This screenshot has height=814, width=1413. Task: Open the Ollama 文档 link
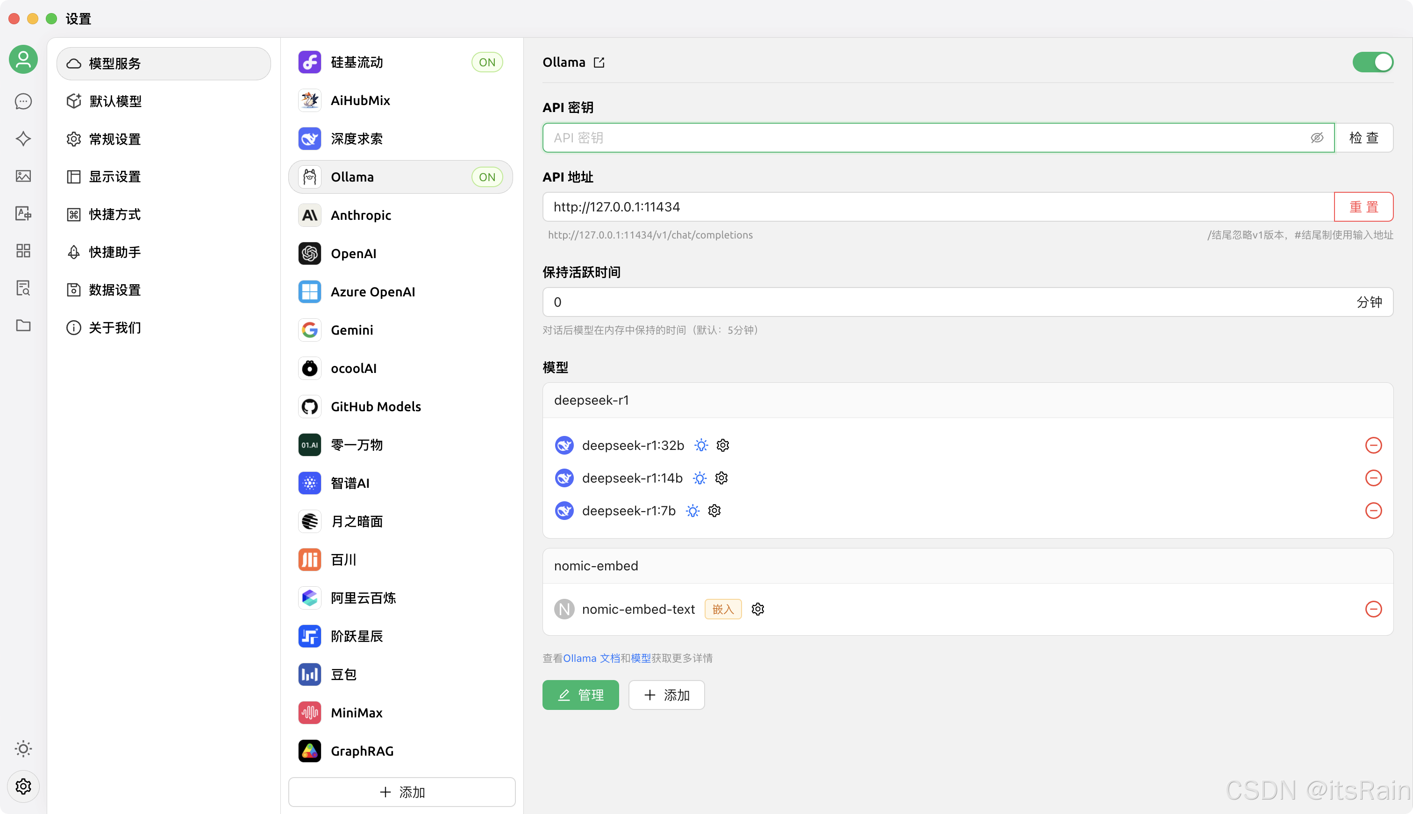[x=592, y=658]
